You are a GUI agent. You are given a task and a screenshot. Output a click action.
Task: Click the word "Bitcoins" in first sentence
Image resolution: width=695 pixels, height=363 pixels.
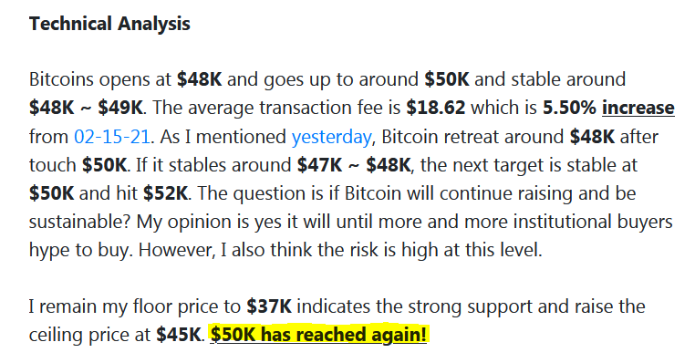click(x=62, y=79)
